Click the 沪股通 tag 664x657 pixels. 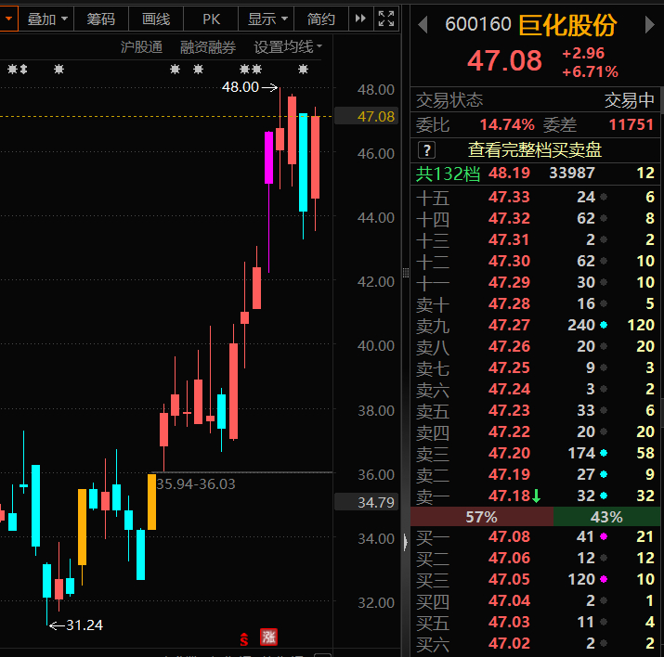(x=141, y=47)
